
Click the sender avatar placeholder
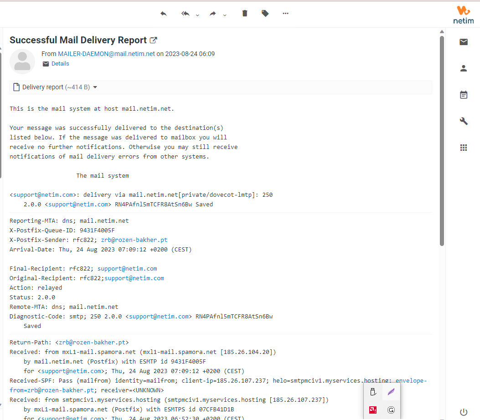[22, 61]
